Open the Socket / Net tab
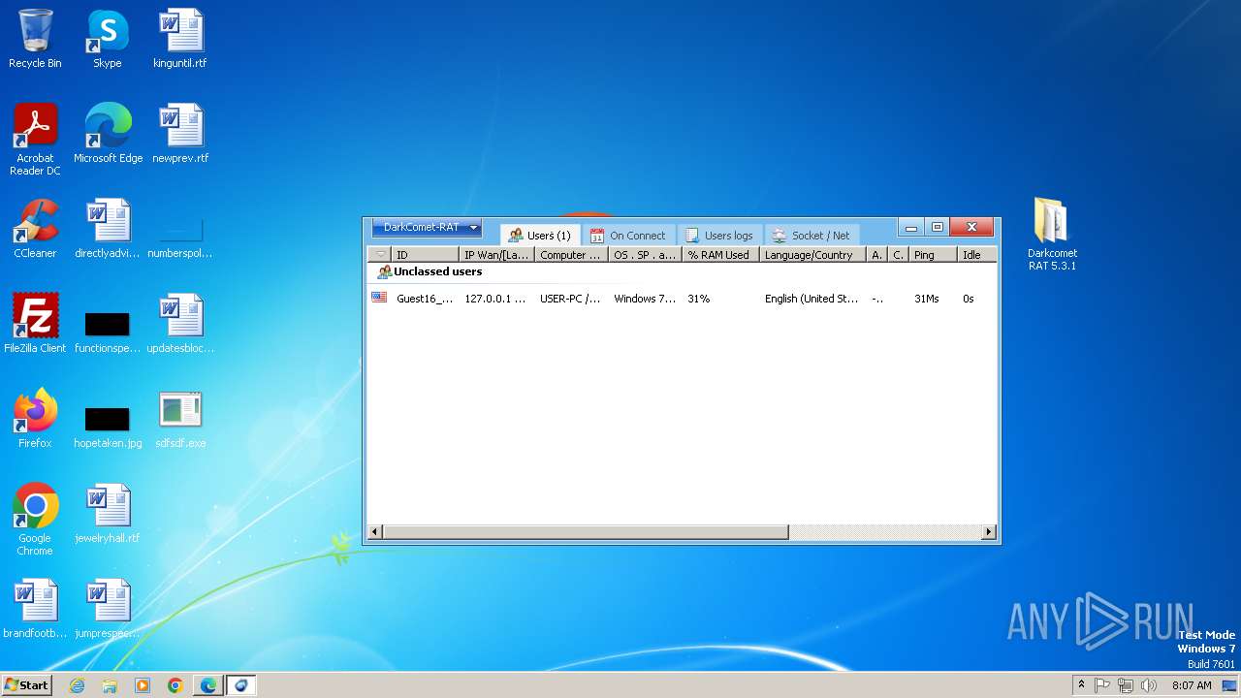 click(x=811, y=236)
